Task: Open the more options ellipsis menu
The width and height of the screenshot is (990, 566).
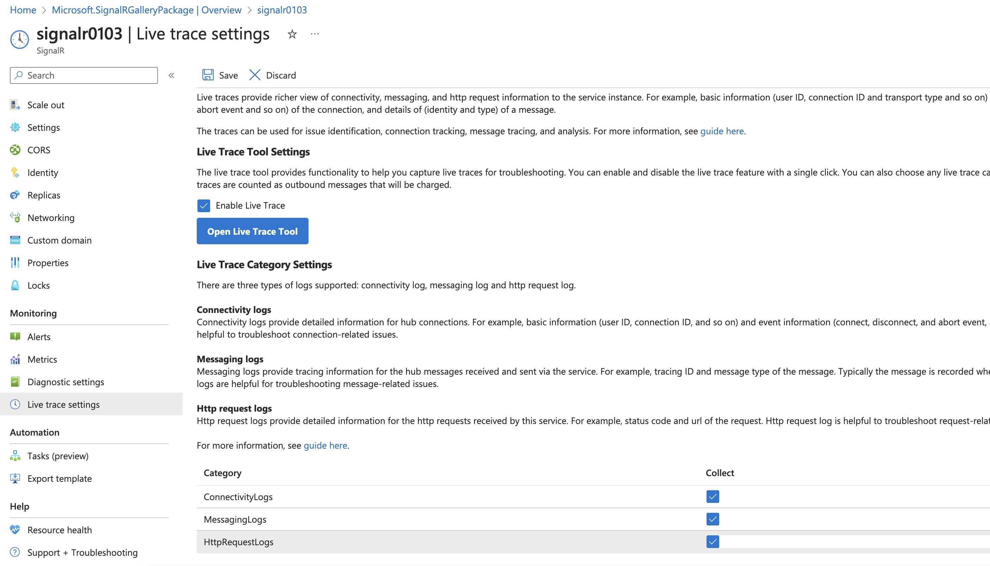Action: [x=314, y=34]
